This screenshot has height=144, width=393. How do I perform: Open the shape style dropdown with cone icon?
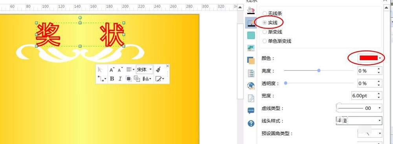coord(147,78)
